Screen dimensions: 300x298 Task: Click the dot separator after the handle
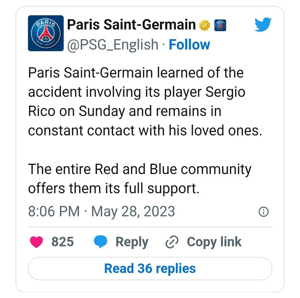click(x=164, y=44)
